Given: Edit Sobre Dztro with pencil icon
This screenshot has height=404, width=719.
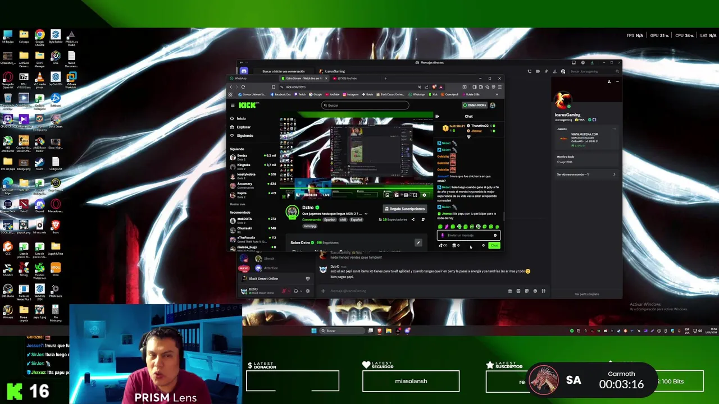Looking at the screenshot, I should point(418,242).
